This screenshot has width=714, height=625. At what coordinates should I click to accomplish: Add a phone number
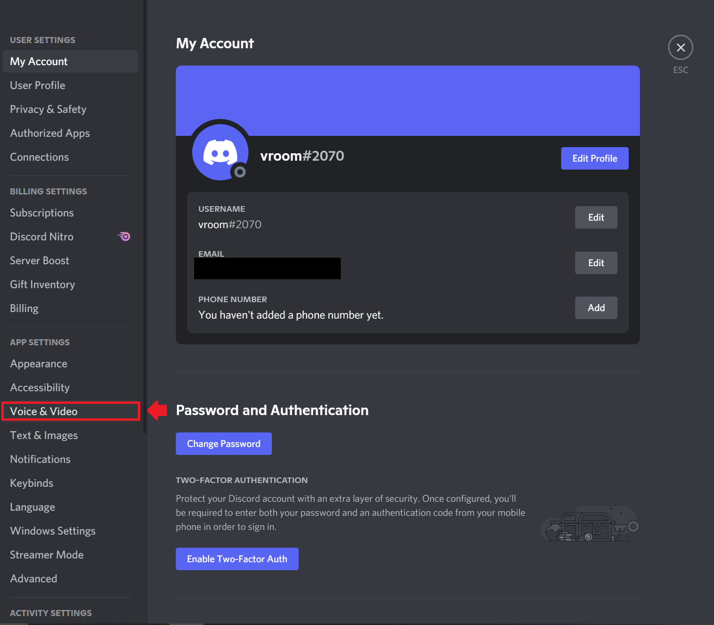click(596, 308)
